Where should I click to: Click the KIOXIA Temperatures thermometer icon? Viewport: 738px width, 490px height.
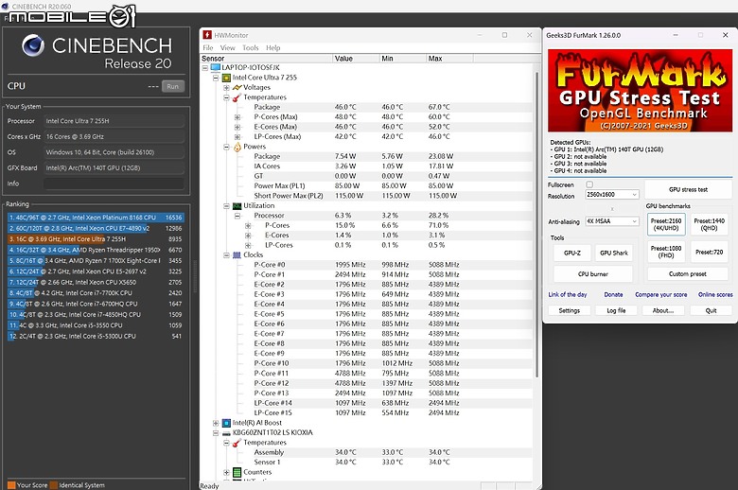click(237, 443)
